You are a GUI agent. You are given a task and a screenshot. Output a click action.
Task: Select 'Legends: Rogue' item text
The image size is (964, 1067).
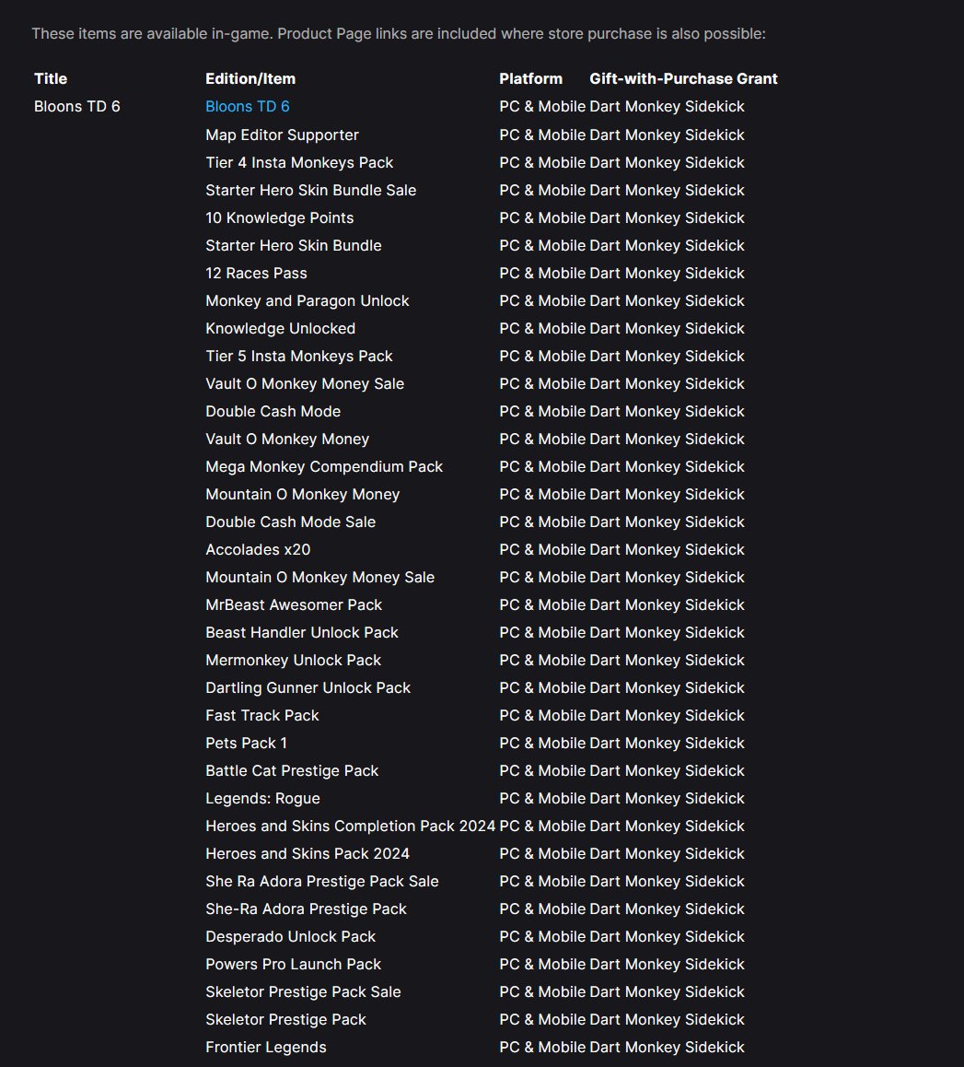point(262,799)
